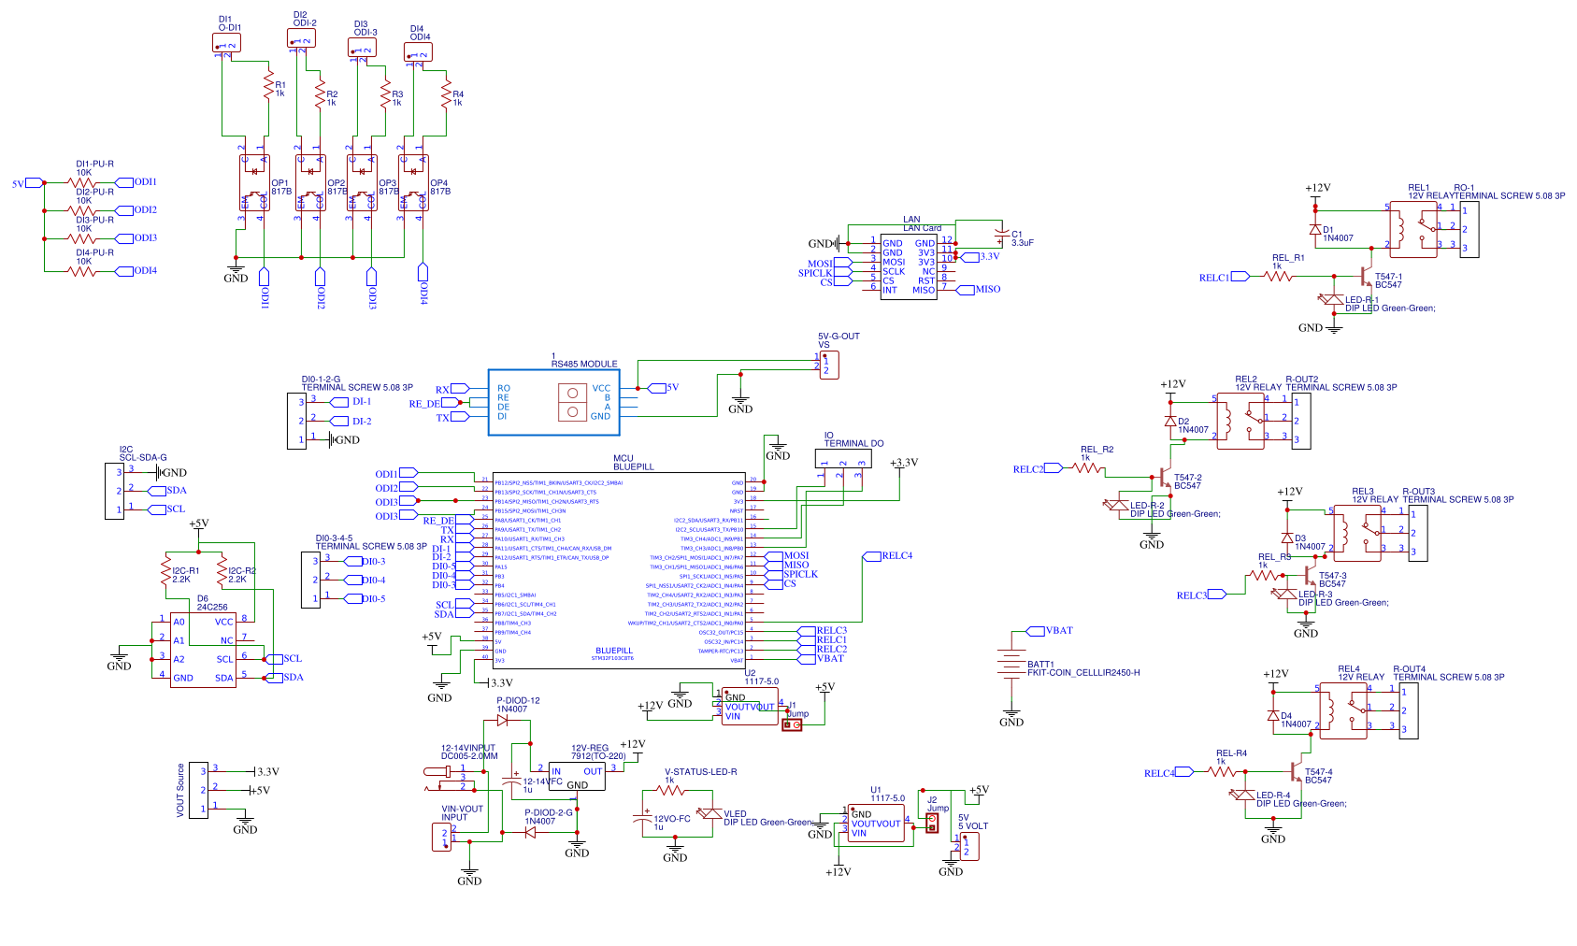Select diode D2 1N4007
Image resolution: width=1577 pixels, height=946 pixels.
(1170, 421)
